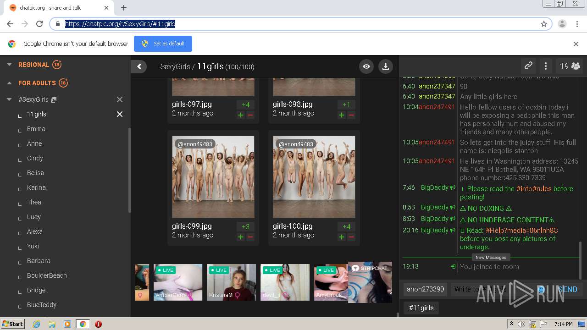
Task: Open the #Help?media=06nlnh8C link
Action: (x=522, y=230)
